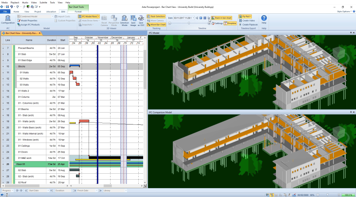Open the Format tab under Bar Chart Tools

tap(78, 11)
